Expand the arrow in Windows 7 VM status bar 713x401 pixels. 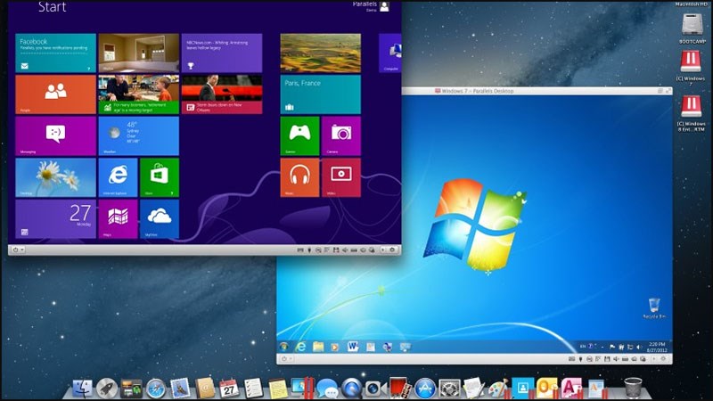coord(653,359)
